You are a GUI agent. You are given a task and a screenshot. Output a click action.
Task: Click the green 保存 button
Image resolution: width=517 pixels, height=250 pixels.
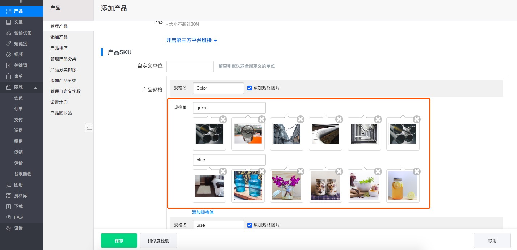click(x=119, y=241)
